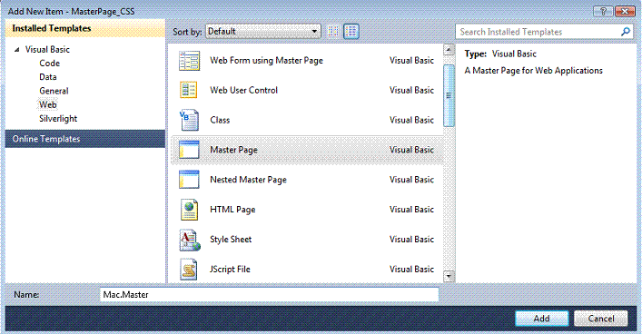Select the Silverlight category
Viewport: 642px width, 334px height.
pos(58,119)
